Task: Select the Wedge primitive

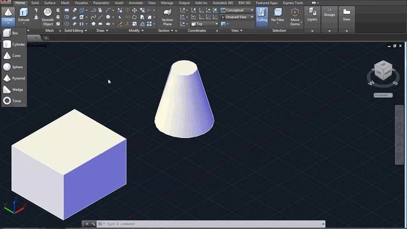Action: 14,90
